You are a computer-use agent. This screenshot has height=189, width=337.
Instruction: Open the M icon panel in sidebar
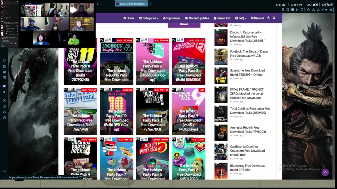4,78
